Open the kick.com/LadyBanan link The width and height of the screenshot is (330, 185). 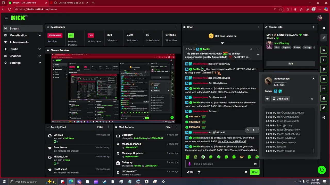pos(233,92)
